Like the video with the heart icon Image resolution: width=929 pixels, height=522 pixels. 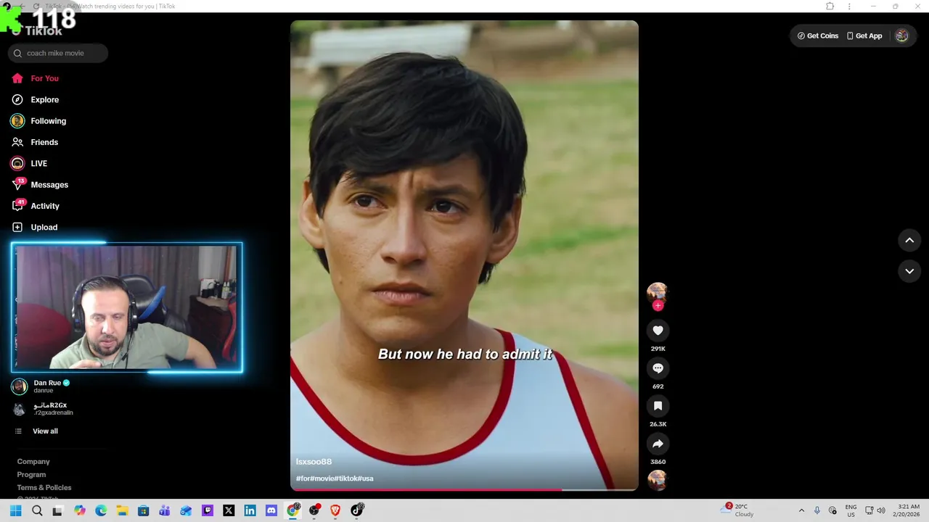[658, 331]
